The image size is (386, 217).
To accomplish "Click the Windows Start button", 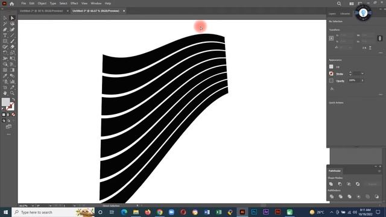I will click(5, 212).
